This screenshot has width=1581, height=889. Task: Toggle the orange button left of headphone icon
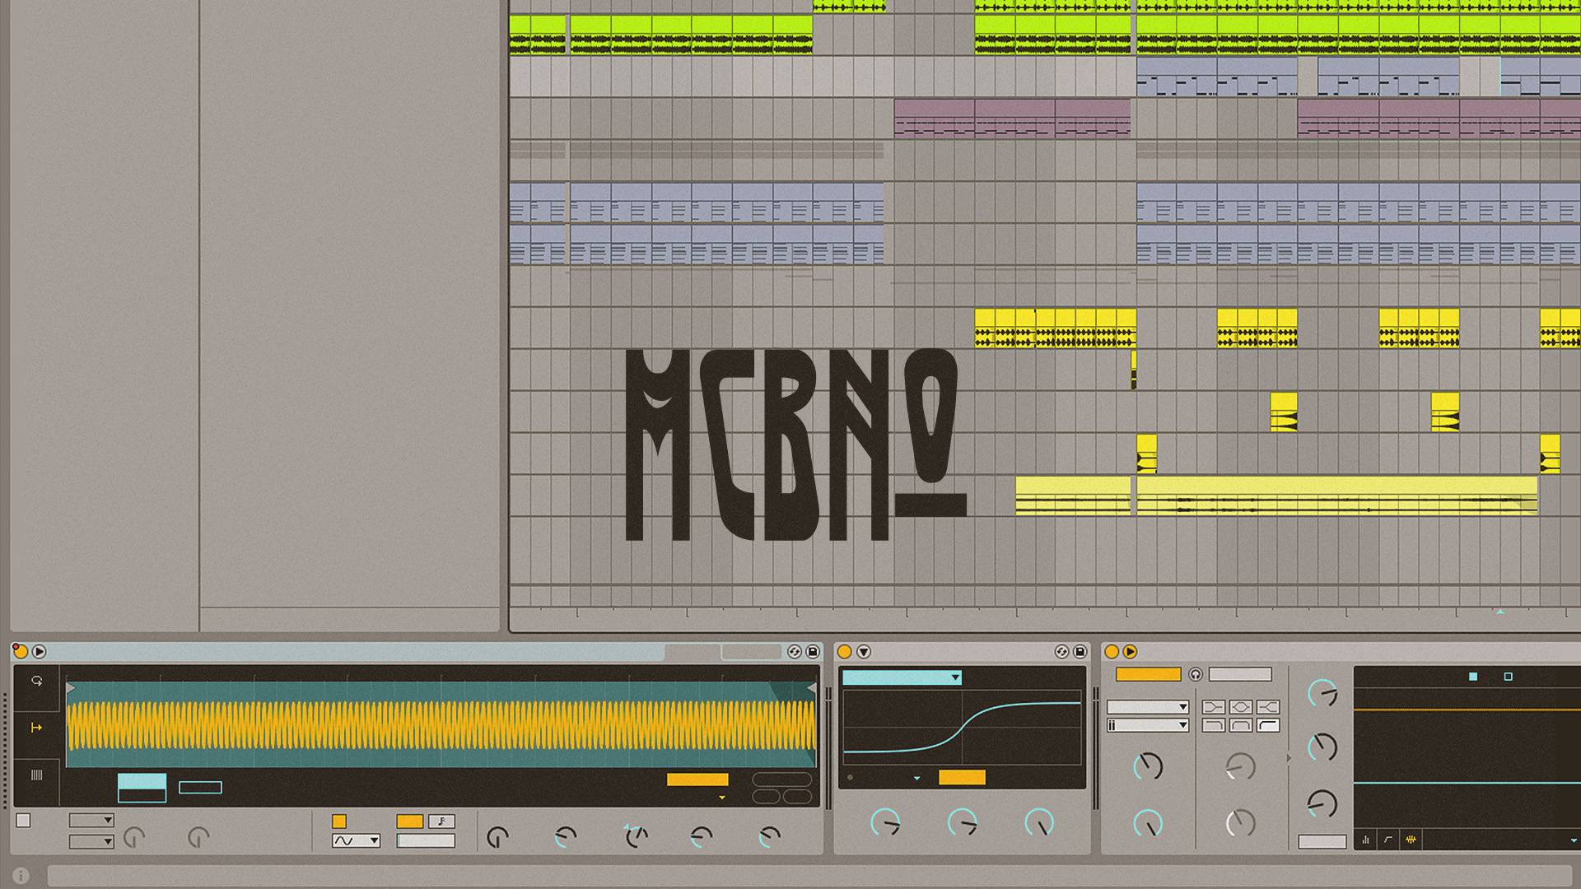pos(1149,675)
